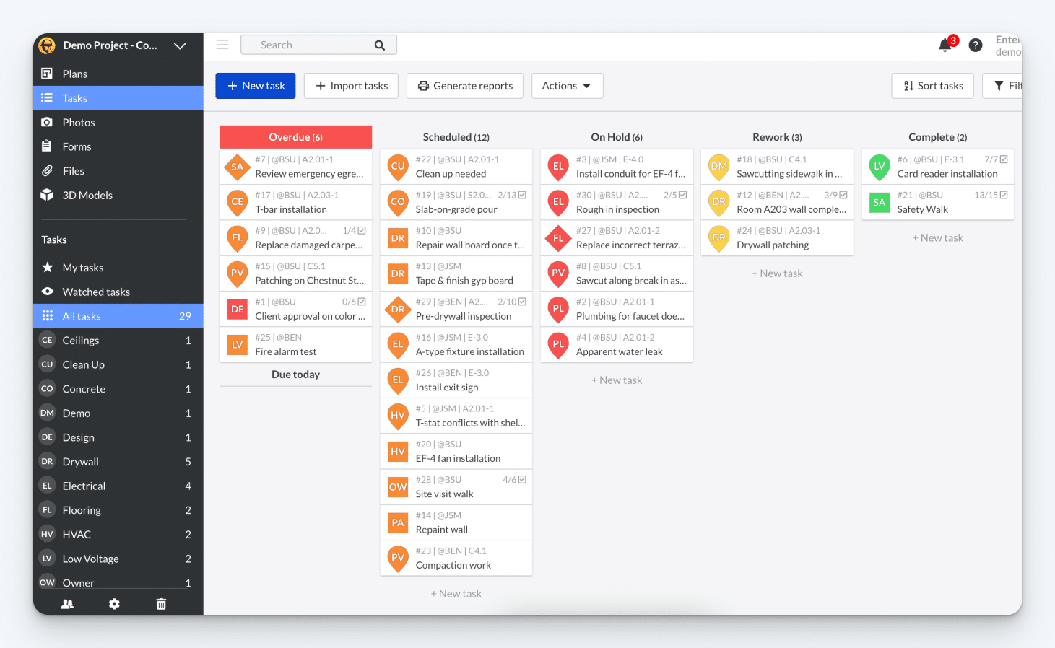The image size is (1055, 648).
Task: Switch to the Plans section
Action: click(75, 73)
